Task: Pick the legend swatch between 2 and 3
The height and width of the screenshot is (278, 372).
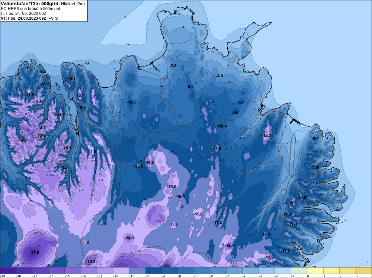Action: click(x=347, y=271)
